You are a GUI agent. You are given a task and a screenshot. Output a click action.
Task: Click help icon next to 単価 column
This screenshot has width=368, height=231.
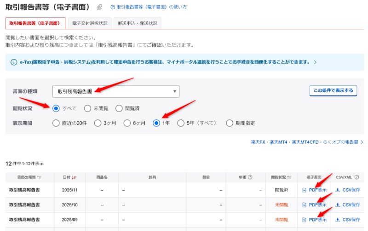pyautogui.click(x=250, y=177)
